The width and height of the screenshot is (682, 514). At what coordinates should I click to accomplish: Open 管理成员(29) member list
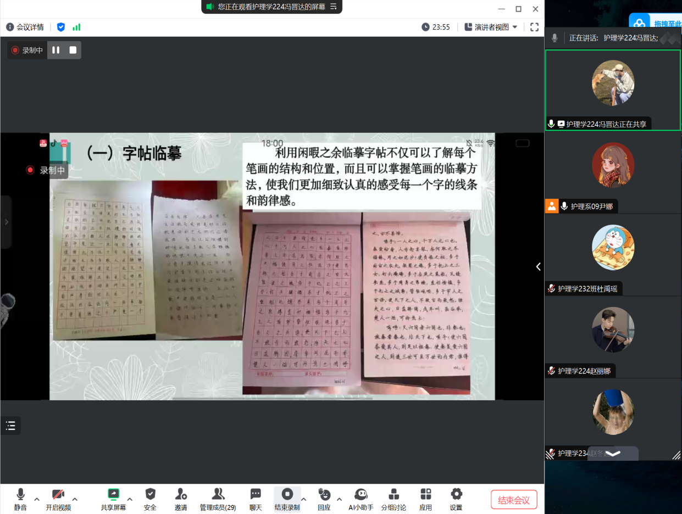click(218, 499)
